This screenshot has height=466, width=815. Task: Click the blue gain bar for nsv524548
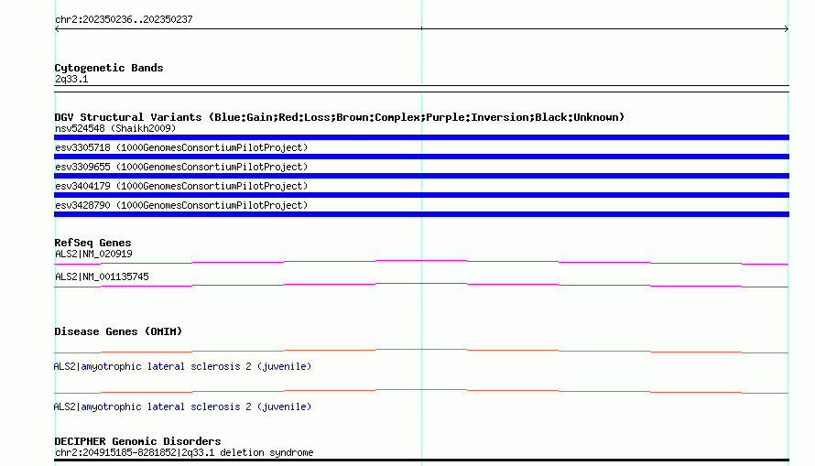(421, 137)
